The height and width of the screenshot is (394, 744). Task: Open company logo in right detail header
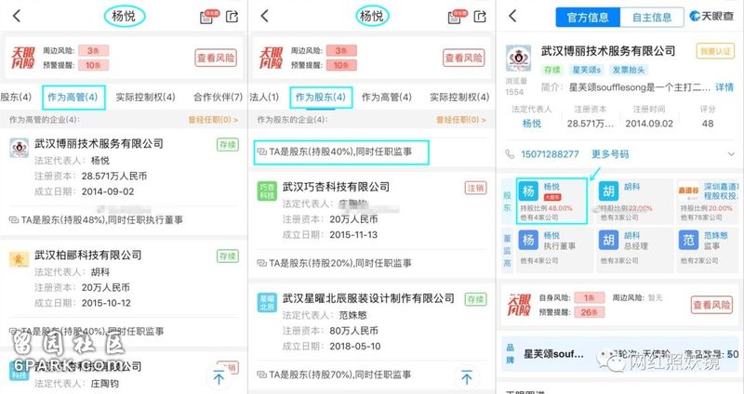[x=518, y=59]
